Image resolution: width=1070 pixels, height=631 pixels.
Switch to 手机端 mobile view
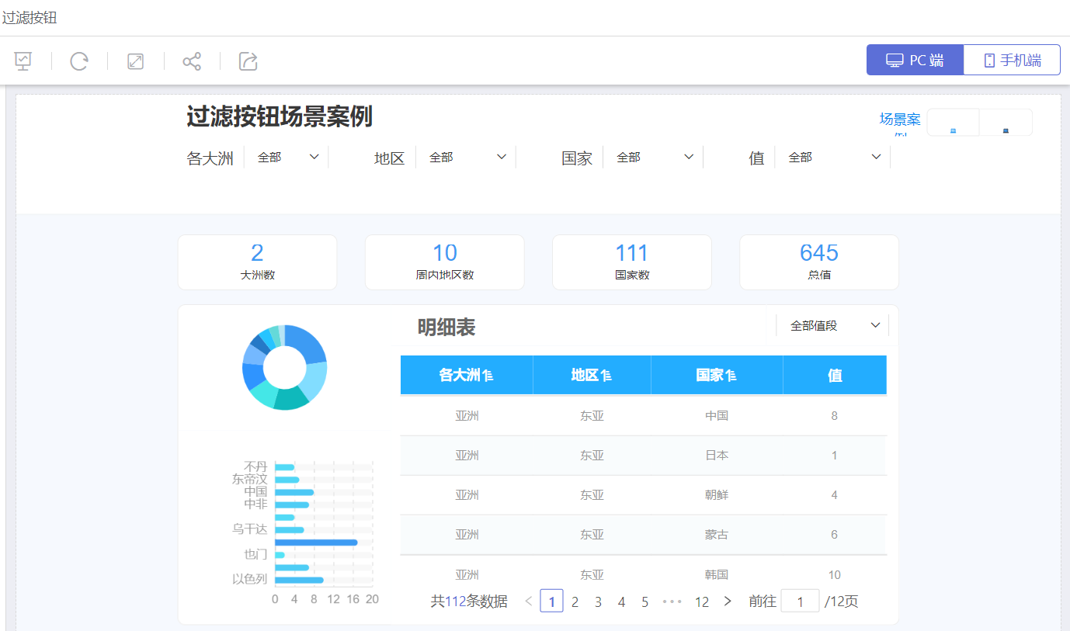coord(1012,61)
